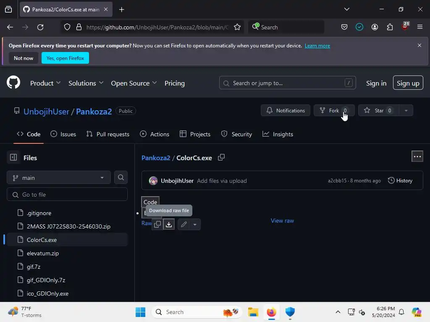Click the Firefox toolbar Search box

286,27
